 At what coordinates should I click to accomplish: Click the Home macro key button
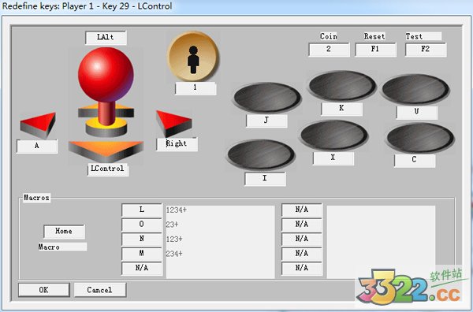(x=64, y=231)
